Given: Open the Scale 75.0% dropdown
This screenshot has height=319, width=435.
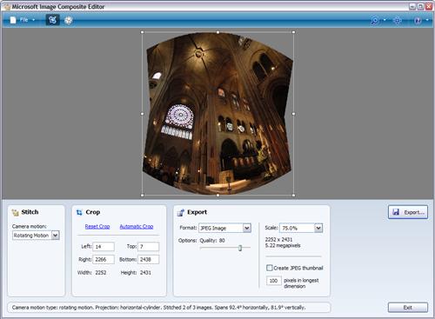Looking at the screenshot, I should pos(301,228).
